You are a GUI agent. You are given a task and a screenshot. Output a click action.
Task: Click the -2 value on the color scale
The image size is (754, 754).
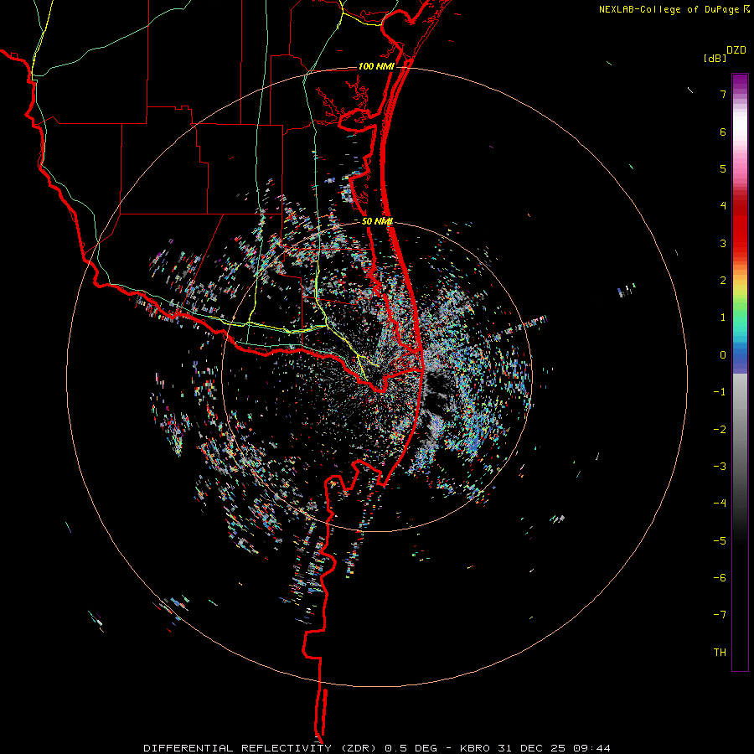pyautogui.click(x=720, y=430)
